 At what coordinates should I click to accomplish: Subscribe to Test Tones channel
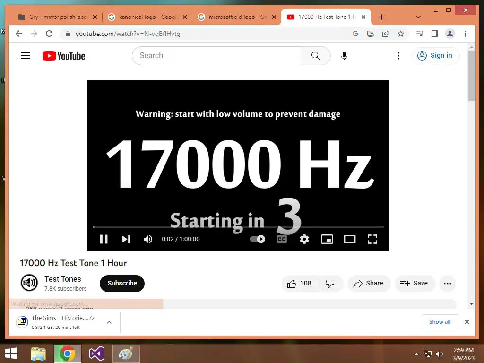click(122, 284)
